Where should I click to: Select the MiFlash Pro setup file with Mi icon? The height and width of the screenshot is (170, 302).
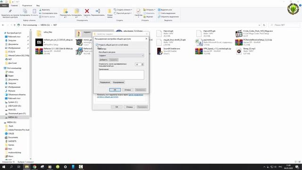click(54, 42)
